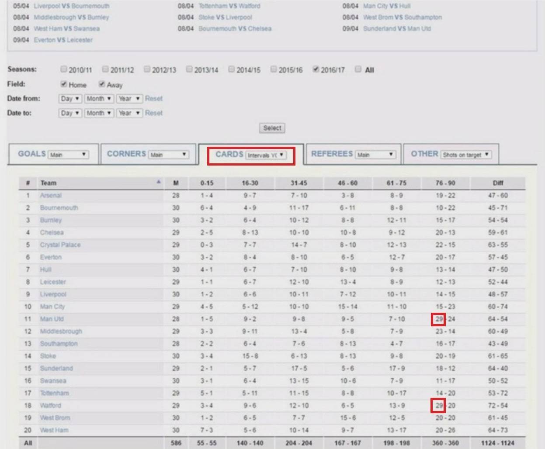Toggle the Away field checkbox
This screenshot has width=545, height=449.
pyautogui.click(x=102, y=84)
